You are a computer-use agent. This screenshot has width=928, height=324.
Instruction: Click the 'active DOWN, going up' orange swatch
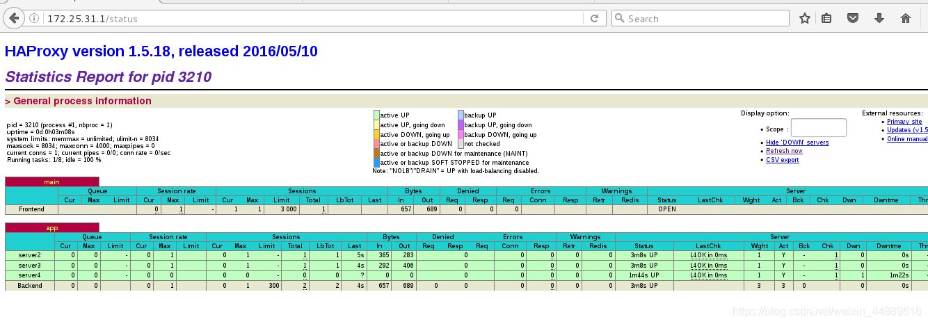376,134
